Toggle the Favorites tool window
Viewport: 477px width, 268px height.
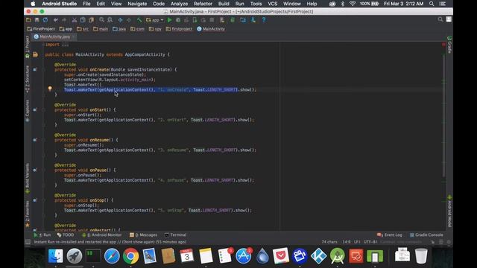tap(28, 214)
